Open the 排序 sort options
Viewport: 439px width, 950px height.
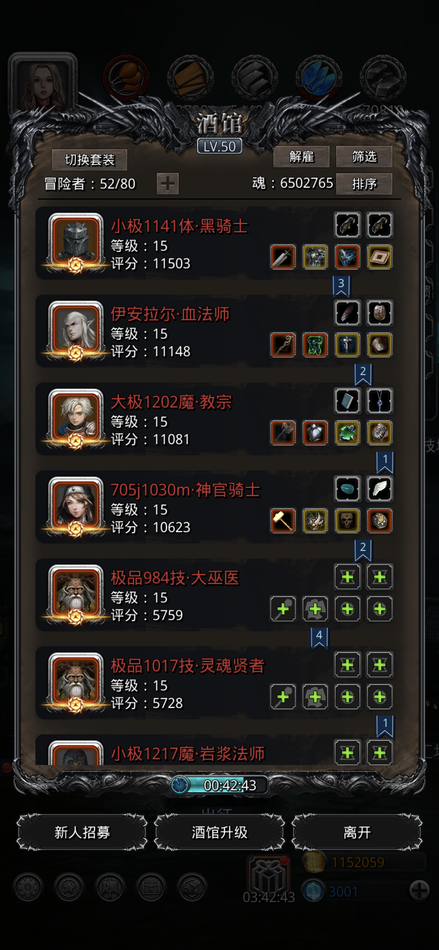pos(364,184)
